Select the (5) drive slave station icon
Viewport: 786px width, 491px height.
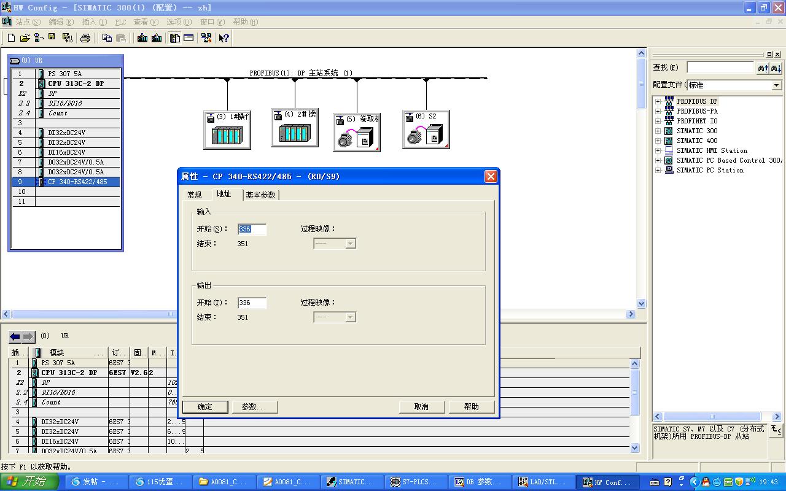[x=357, y=132]
